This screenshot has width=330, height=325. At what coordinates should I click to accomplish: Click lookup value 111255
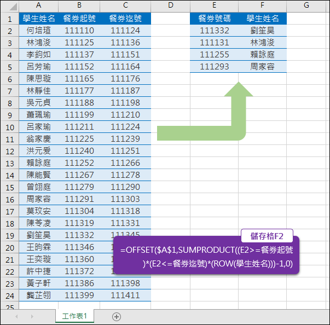point(214,55)
